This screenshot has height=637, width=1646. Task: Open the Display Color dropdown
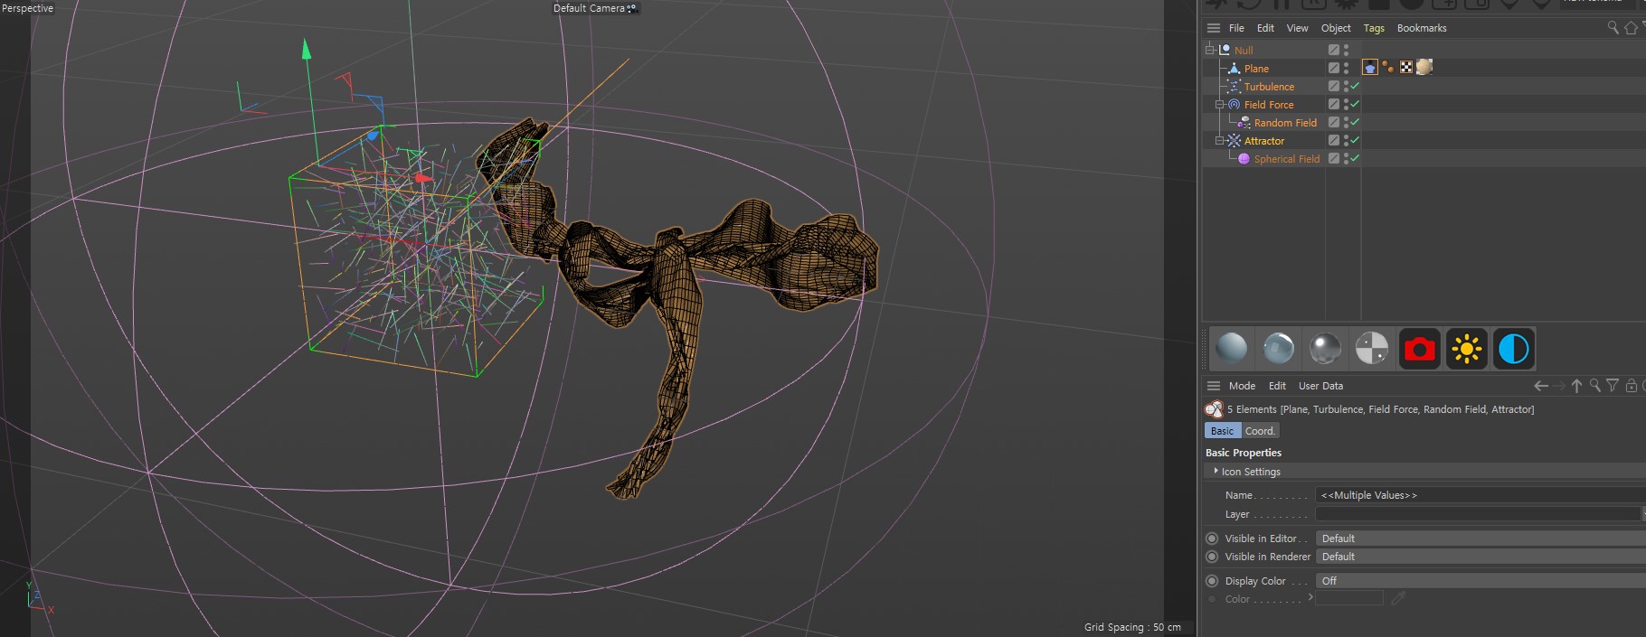(1480, 581)
